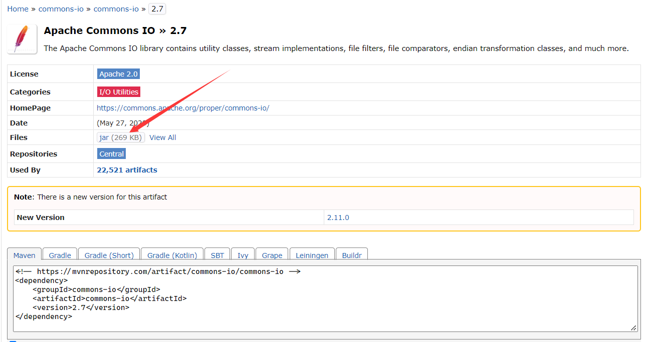Open the commons.apache.org homepage link
This screenshot has width=645, height=342.
tap(183, 108)
